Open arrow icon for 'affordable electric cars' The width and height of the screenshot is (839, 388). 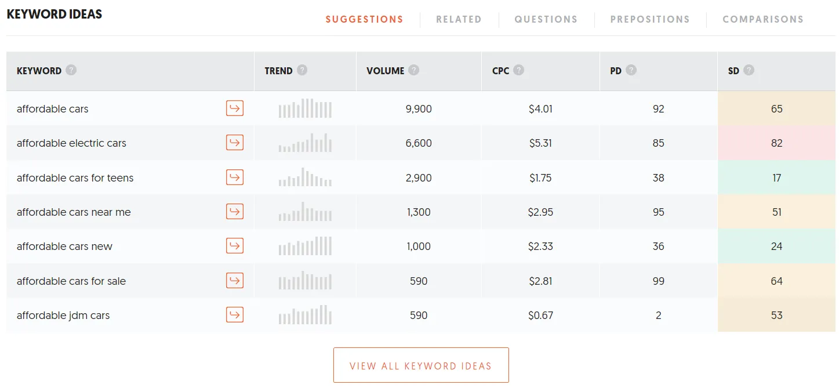click(234, 143)
